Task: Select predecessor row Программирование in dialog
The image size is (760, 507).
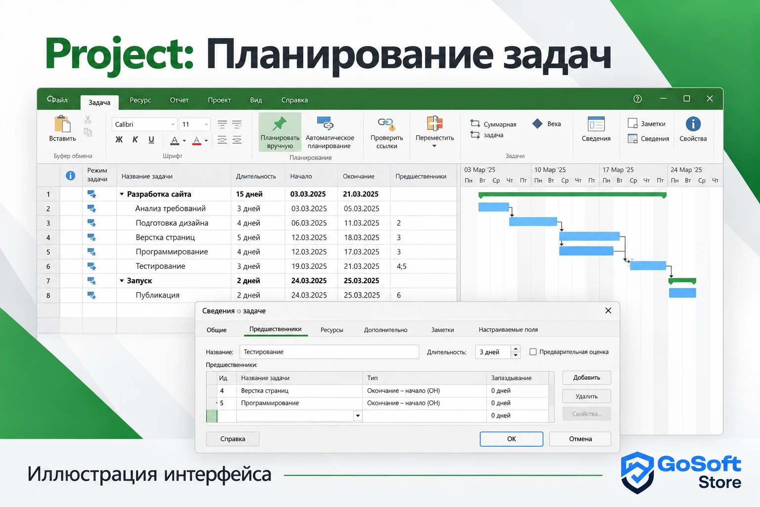Action: tap(378, 403)
